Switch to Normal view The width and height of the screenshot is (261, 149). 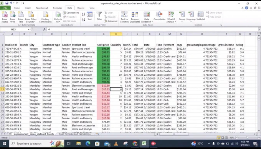pos(219,138)
